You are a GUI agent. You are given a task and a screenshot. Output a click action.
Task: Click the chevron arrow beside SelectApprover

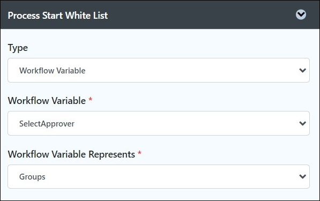302,123
